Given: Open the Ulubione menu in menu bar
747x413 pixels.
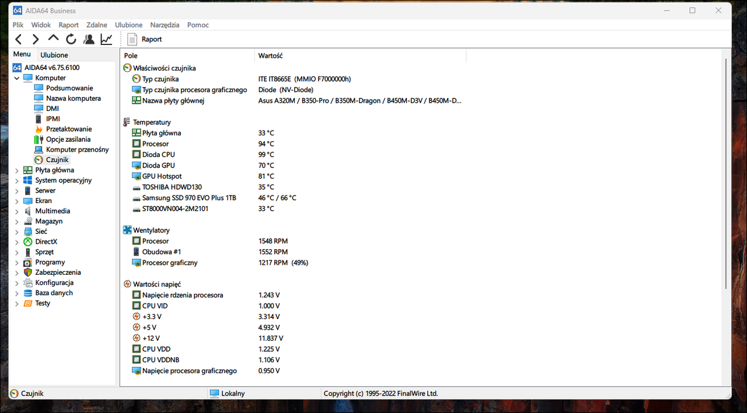Looking at the screenshot, I should 129,25.
